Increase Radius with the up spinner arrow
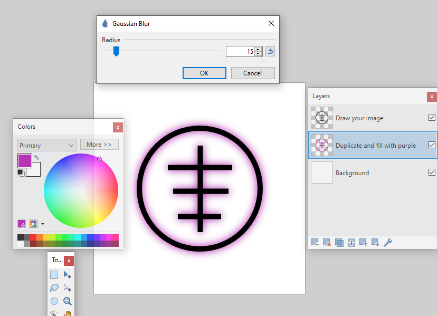 [x=258, y=49]
